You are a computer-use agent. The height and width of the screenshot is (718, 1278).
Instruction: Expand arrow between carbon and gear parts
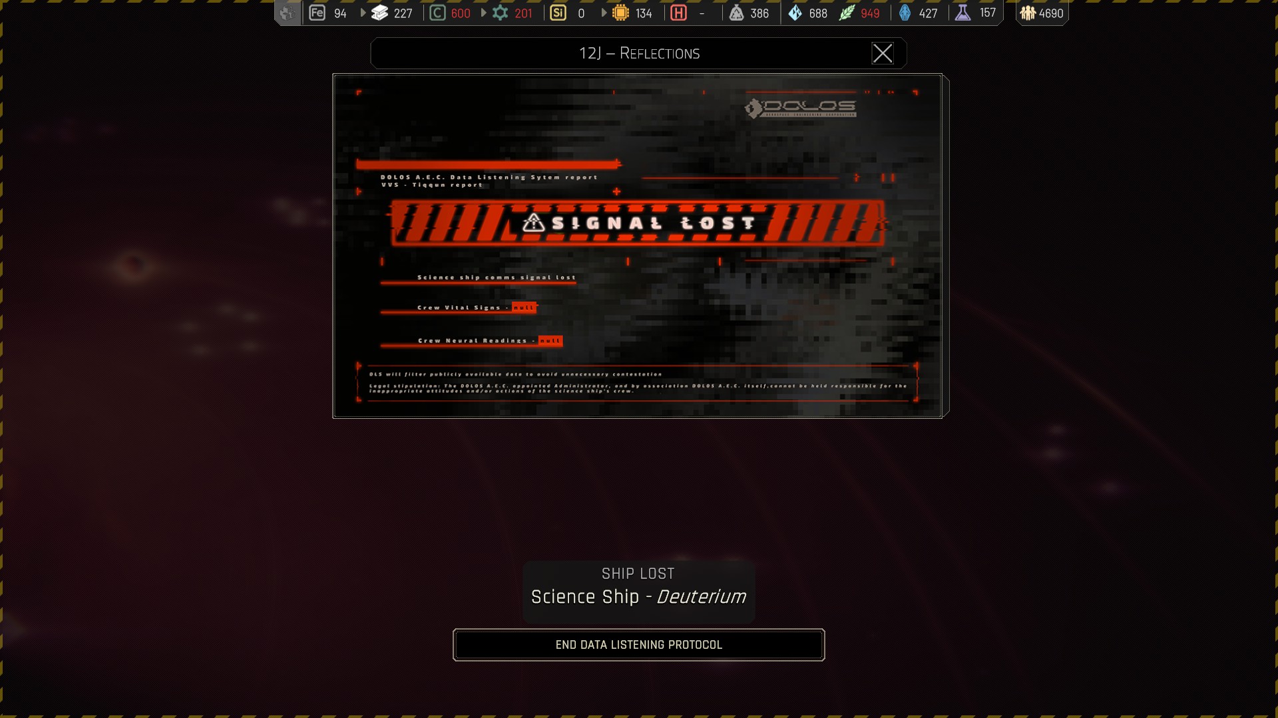tap(484, 13)
